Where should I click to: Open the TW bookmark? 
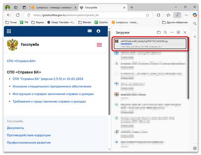tap(24, 22)
